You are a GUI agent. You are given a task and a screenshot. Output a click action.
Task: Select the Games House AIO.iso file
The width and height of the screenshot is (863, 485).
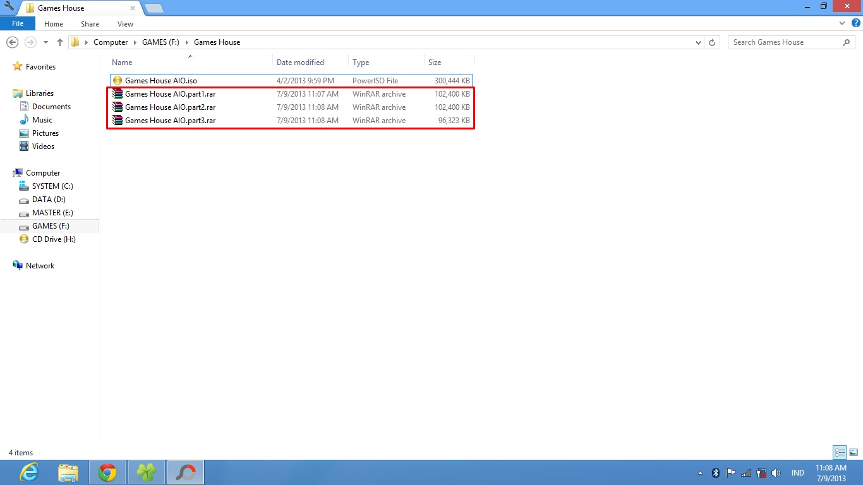tap(291, 81)
